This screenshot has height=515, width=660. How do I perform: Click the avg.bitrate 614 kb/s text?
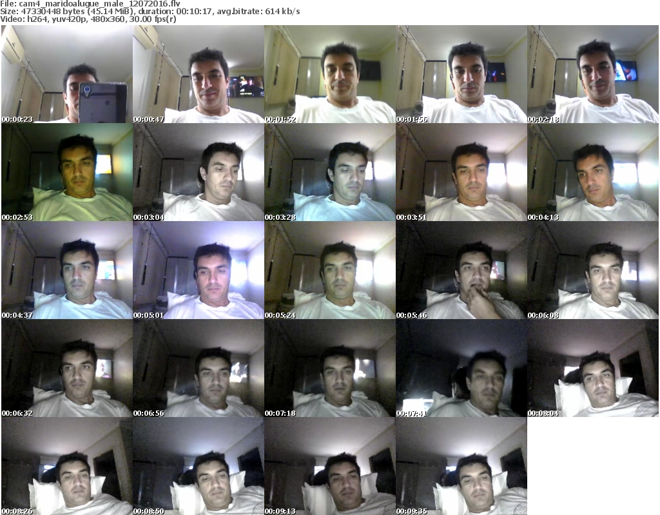click(258, 12)
